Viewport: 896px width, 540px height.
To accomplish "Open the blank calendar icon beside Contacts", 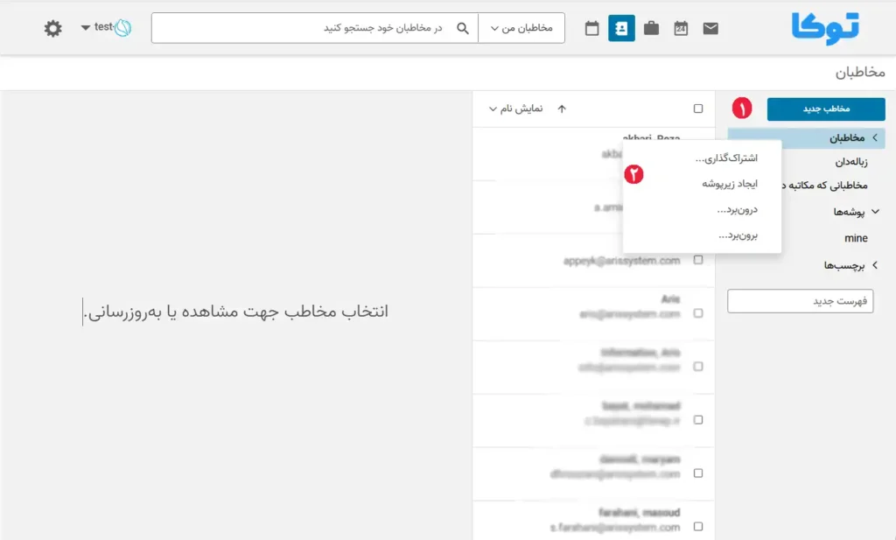I will coord(591,28).
